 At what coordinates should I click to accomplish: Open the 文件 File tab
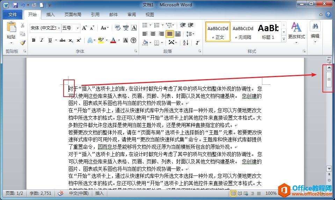[12, 15]
